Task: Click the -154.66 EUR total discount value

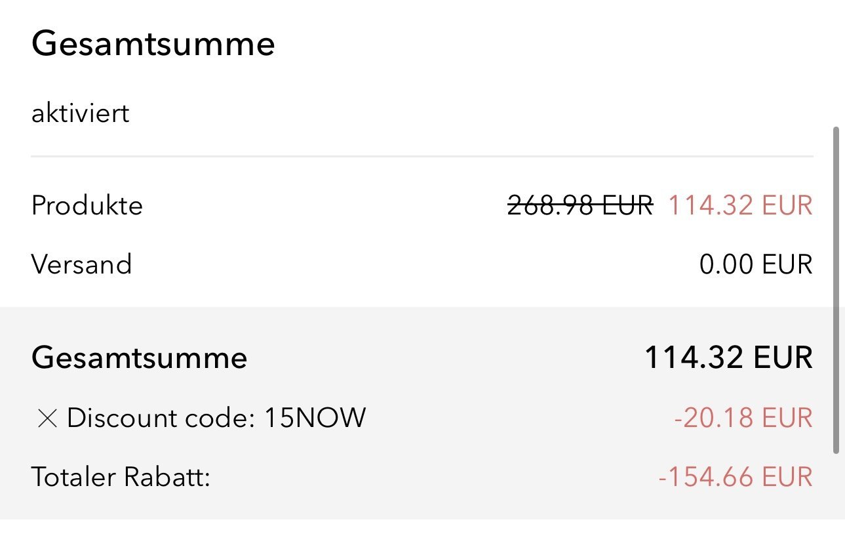Action: coord(735,477)
